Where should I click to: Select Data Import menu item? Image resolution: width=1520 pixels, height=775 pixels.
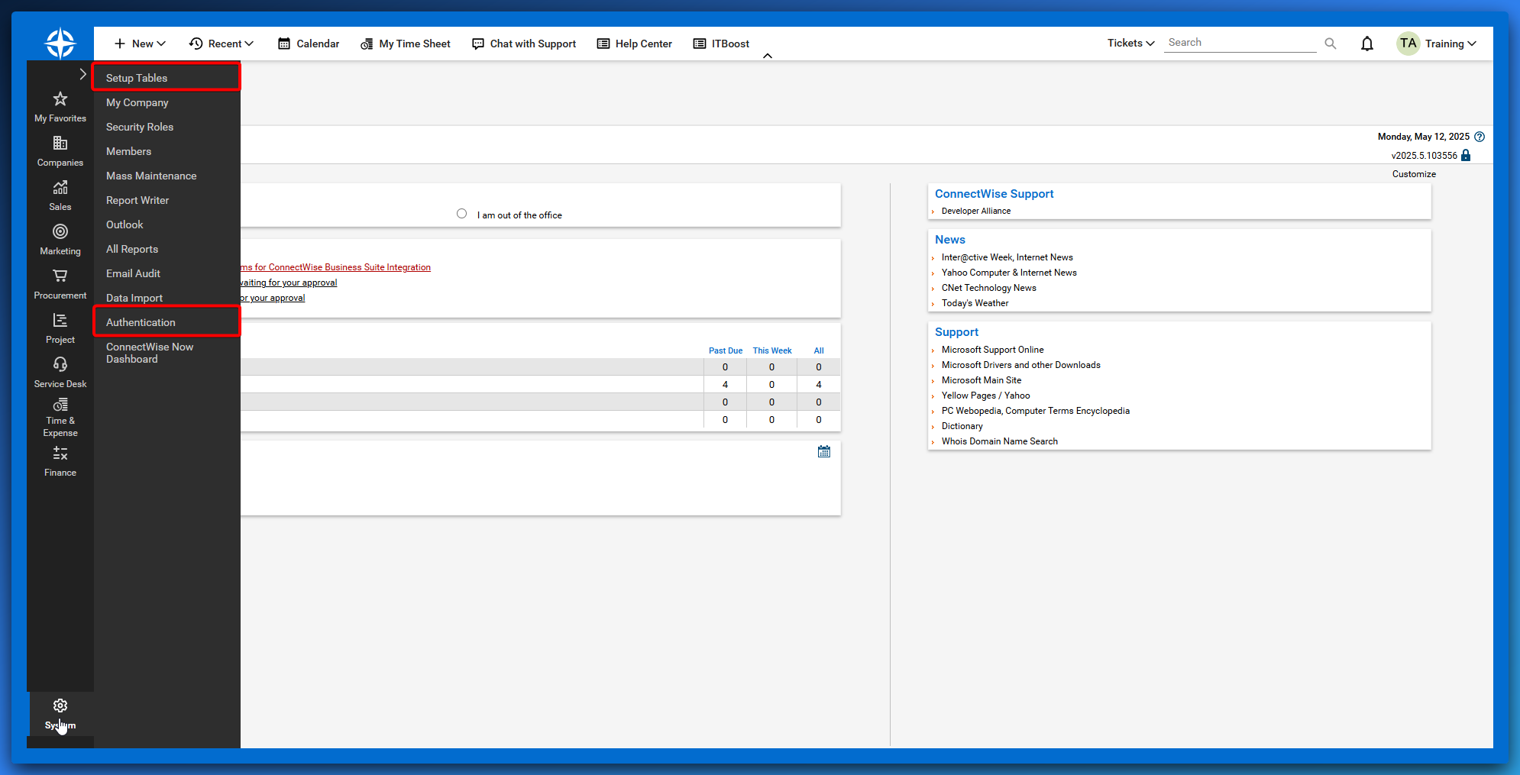point(166,298)
